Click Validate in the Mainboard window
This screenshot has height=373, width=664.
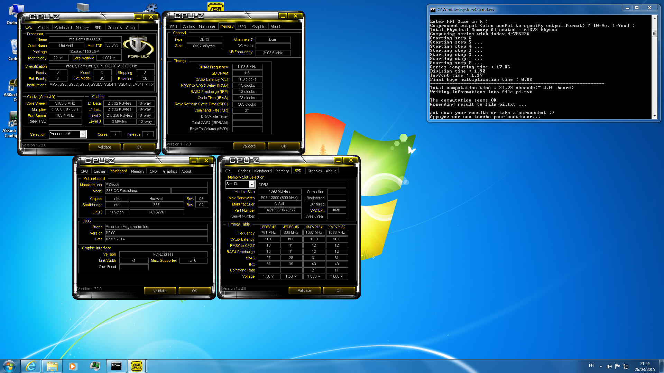tap(160, 291)
